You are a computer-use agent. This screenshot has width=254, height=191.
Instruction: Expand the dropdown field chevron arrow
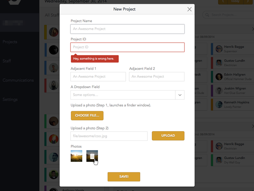pyautogui.click(x=180, y=95)
